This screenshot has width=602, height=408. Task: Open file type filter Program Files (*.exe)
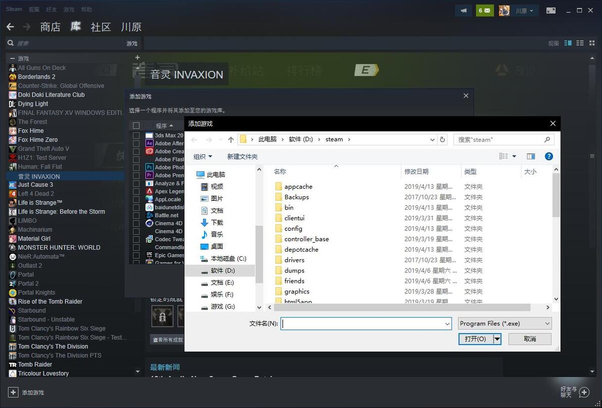pos(505,324)
